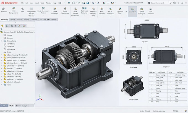The width and height of the screenshot is (188, 113).
Task: Open the Bill of Materials tool
Action: click(x=110, y=11)
